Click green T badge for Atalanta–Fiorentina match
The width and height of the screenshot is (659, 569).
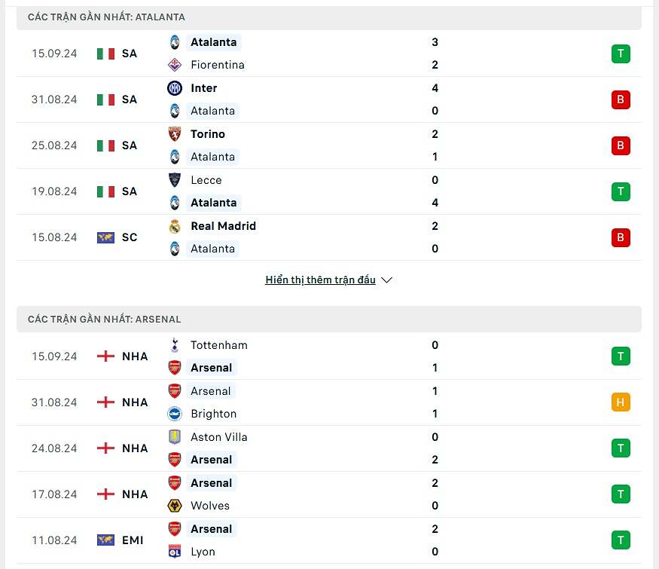621,54
